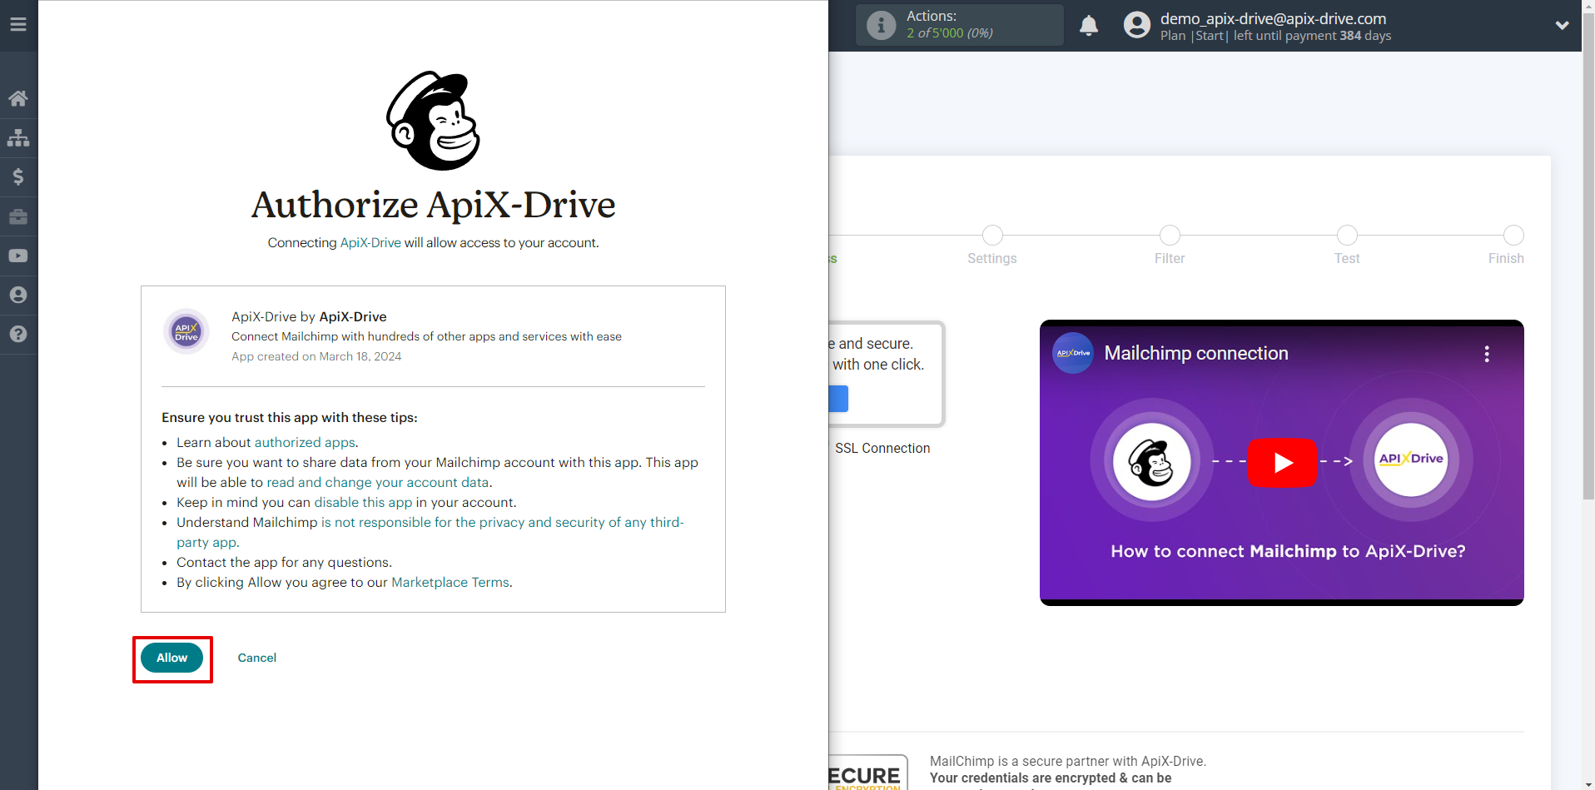Open 'disable this app' link
This screenshot has width=1595, height=790.
tap(363, 502)
